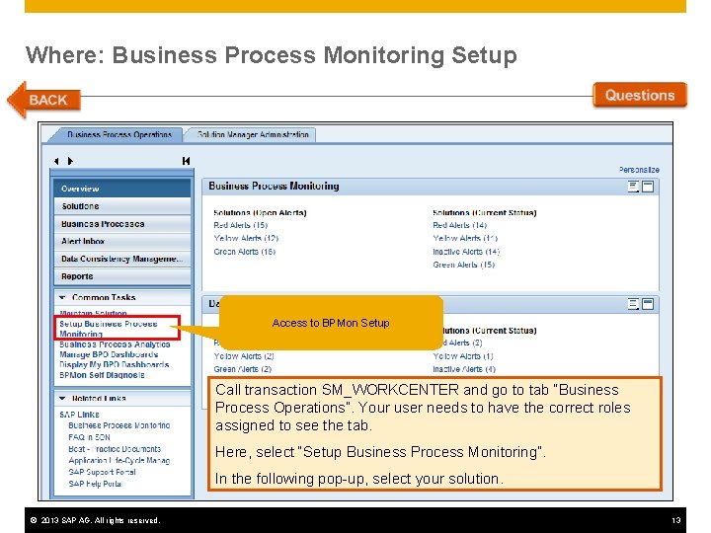Screen dimensions: 711x533
Task: Open the Business Process Analytics link
Action: pos(115,344)
